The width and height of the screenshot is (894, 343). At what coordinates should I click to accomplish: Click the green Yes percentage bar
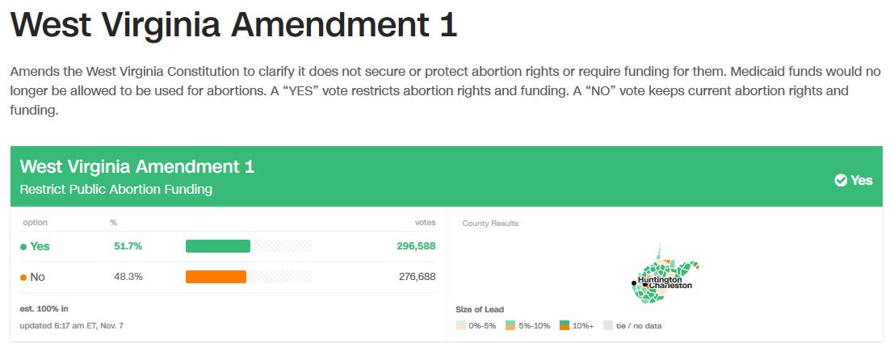tap(218, 246)
